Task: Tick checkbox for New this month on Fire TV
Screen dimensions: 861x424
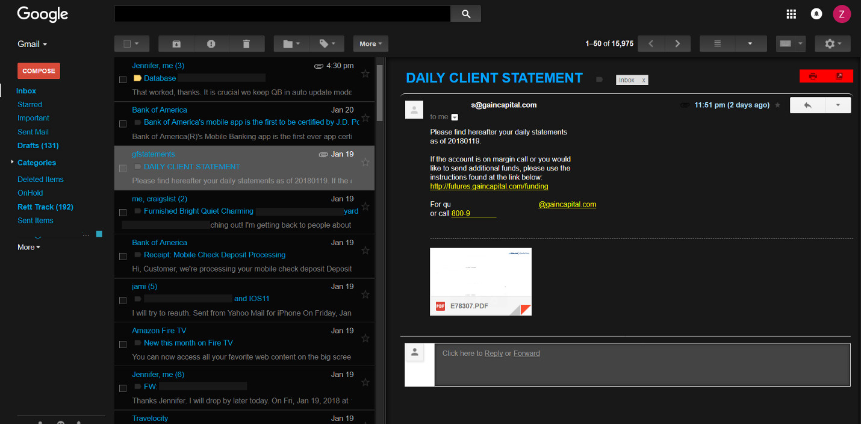Action: point(123,344)
